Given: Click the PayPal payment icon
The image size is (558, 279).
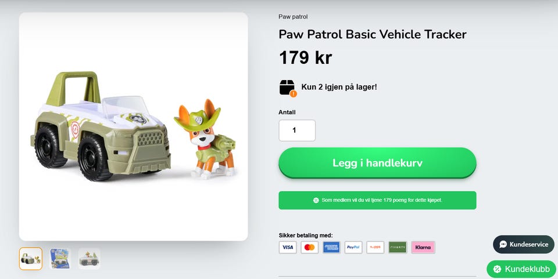Looking at the screenshot, I should (x=353, y=248).
